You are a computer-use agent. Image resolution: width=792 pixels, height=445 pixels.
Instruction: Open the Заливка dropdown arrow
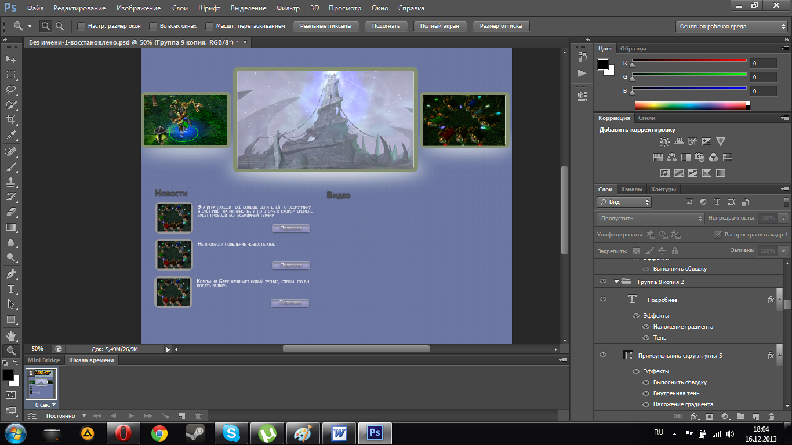click(784, 250)
